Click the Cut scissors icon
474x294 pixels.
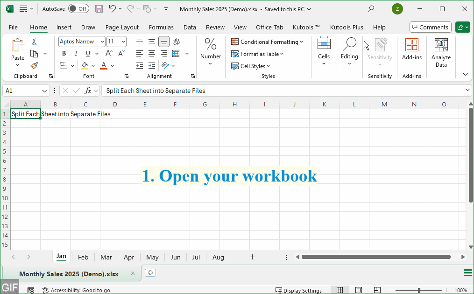click(x=34, y=42)
